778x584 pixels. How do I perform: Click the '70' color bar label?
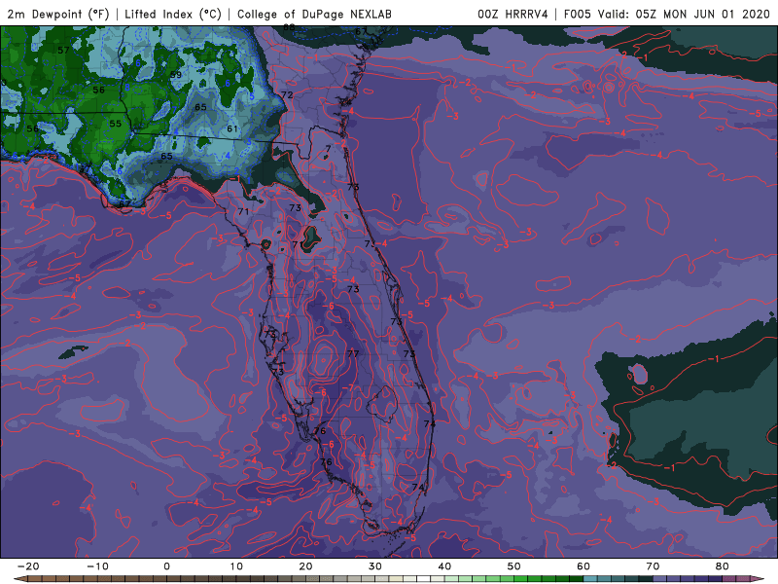653,566
